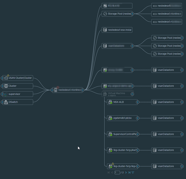Collapse the pgdsmdb1-jdcbx node's chevron
The width and height of the screenshot is (186, 179).
click(x=138, y=118)
